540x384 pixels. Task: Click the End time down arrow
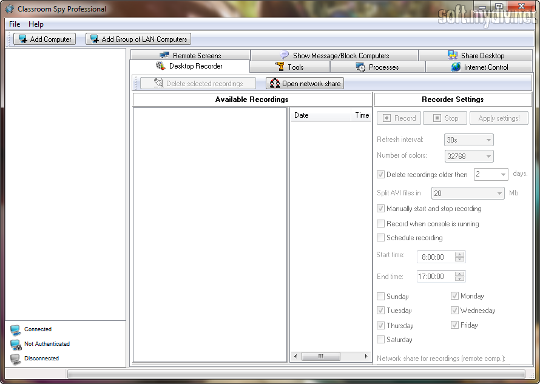[x=459, y=278]
